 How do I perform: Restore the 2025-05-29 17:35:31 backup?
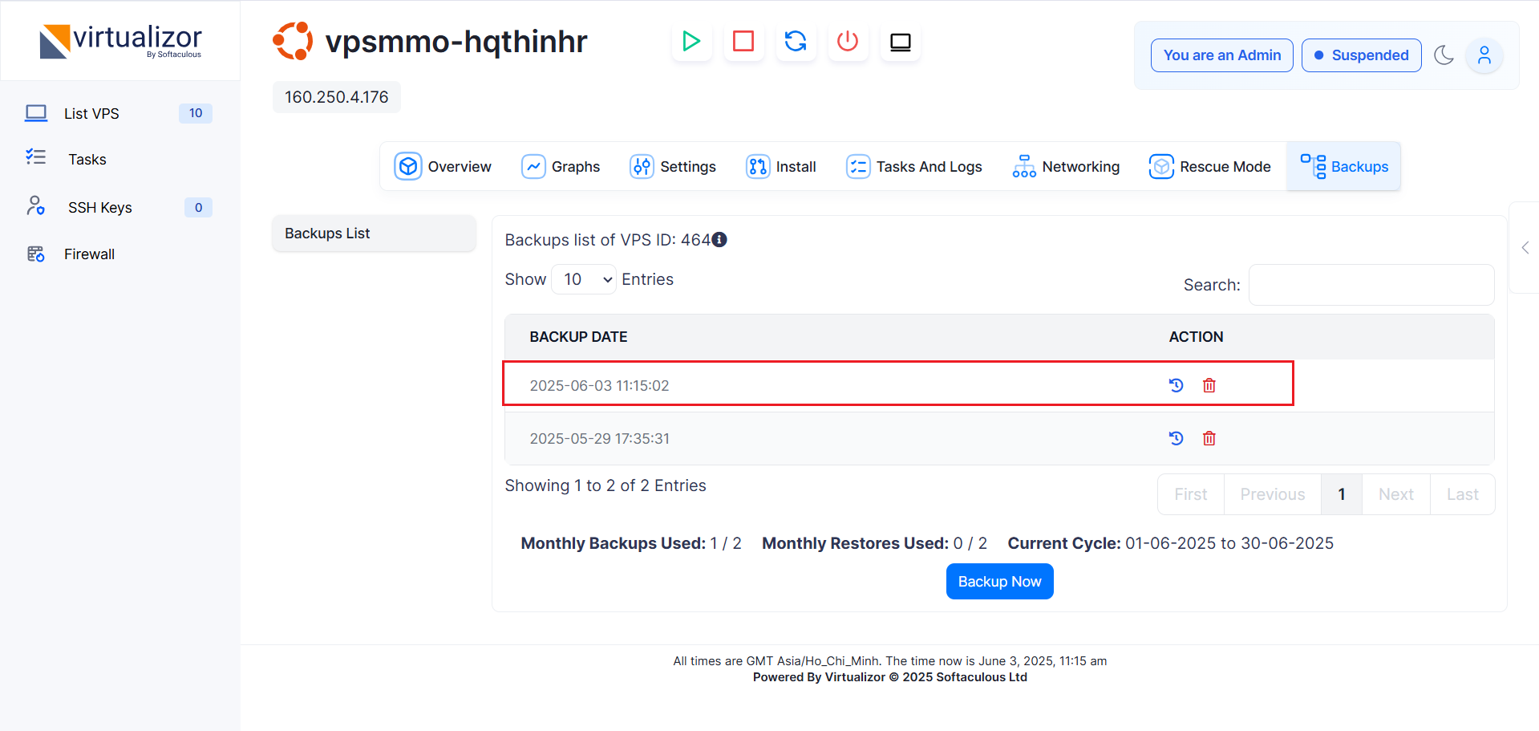[x=1176, y=438]
